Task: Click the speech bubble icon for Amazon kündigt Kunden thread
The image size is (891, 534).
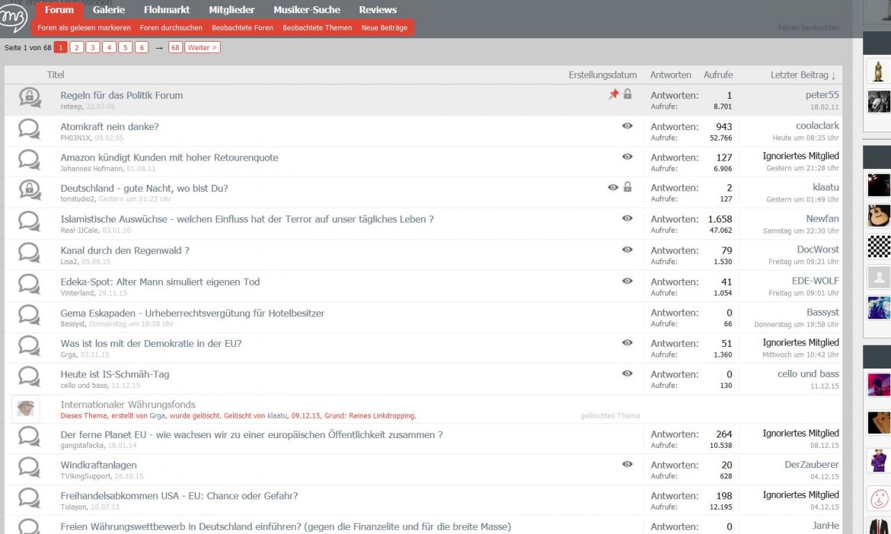Action: [x=29, y=159]
